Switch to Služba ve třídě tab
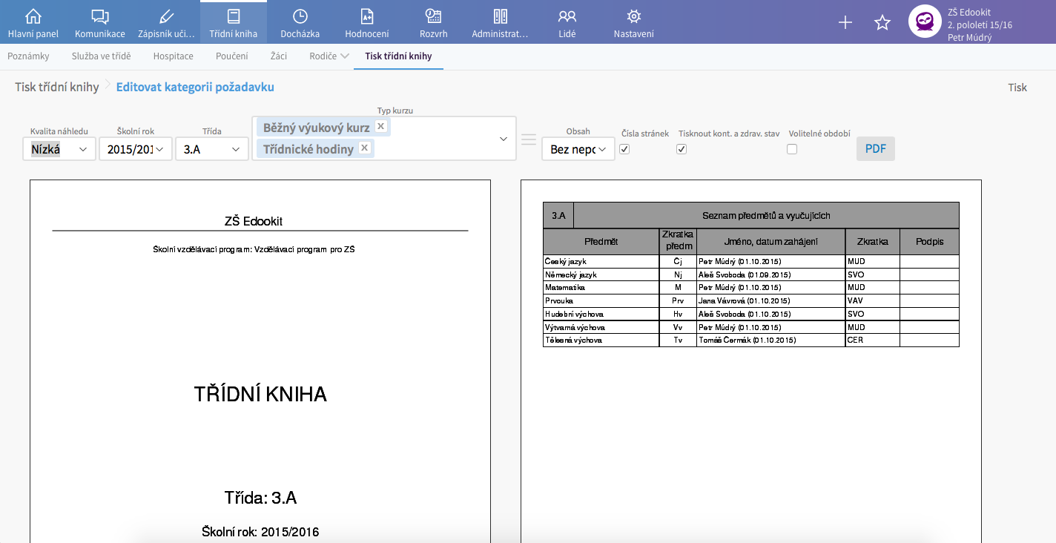Image resolution: width=1056 pixels, height=543 pixels. click(x=101, y=56)
